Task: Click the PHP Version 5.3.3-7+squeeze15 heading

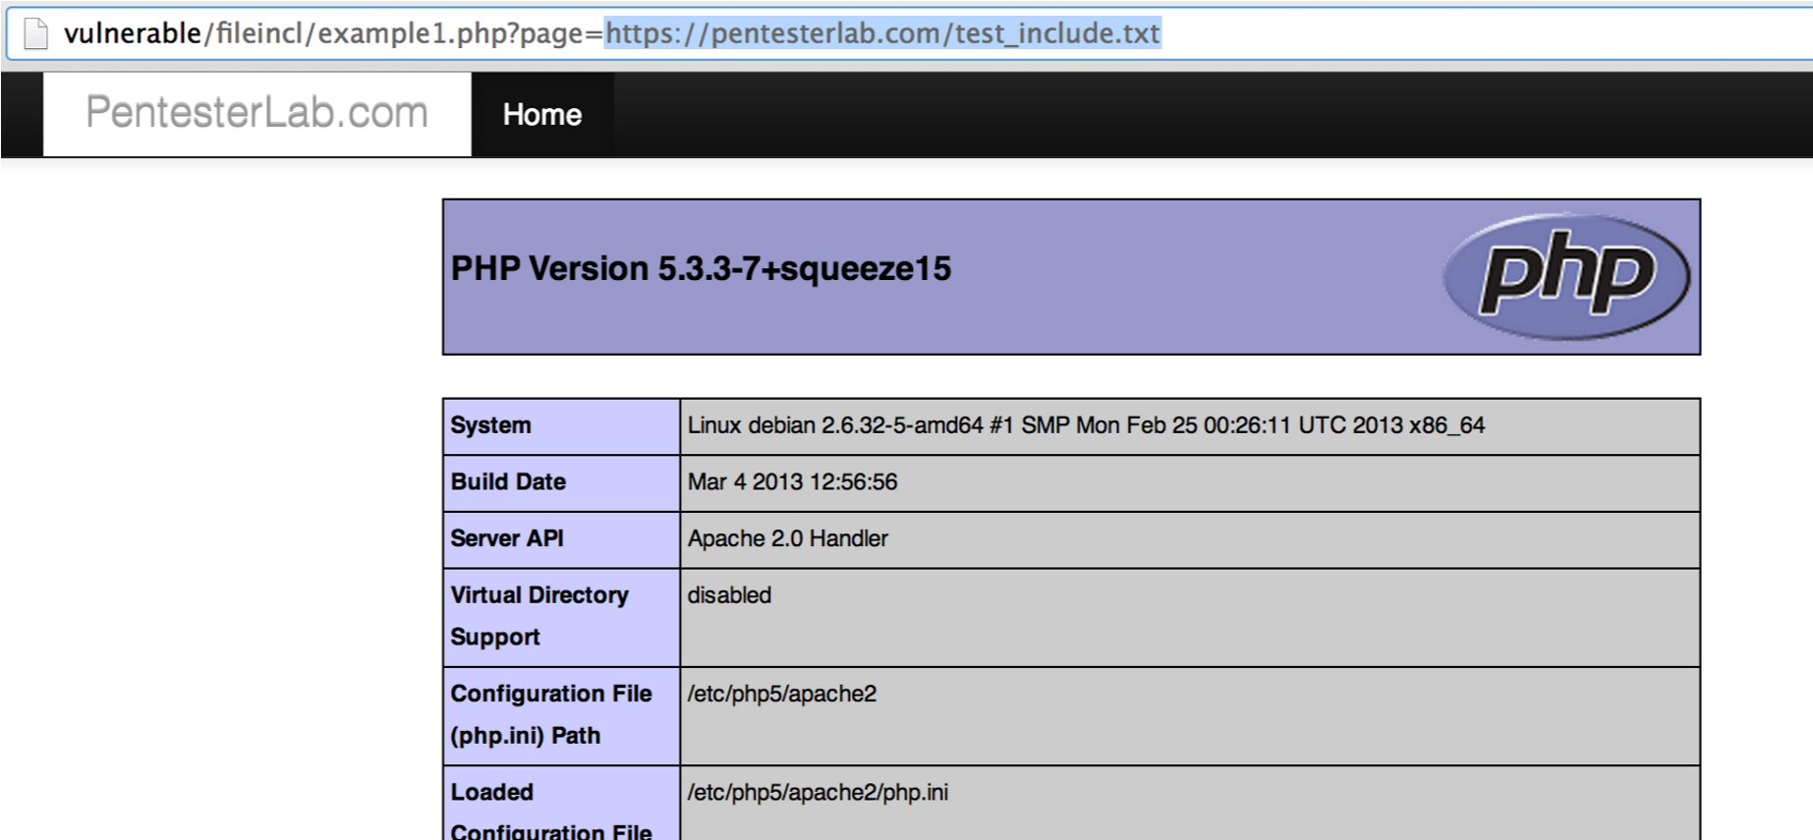Action: click(x=701, y=269)
